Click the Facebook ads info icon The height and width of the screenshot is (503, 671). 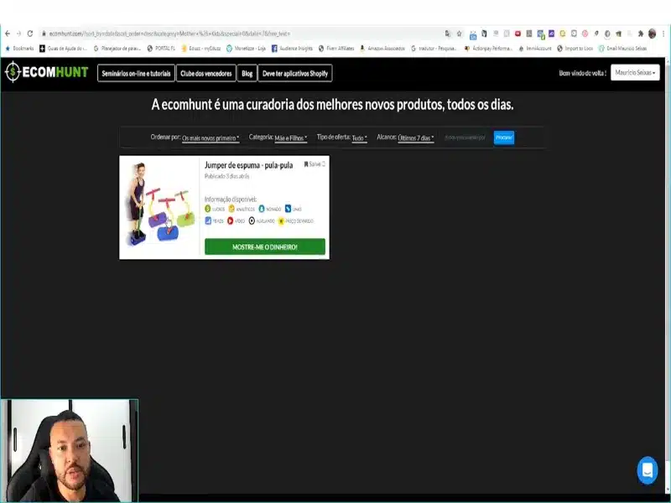208,220
